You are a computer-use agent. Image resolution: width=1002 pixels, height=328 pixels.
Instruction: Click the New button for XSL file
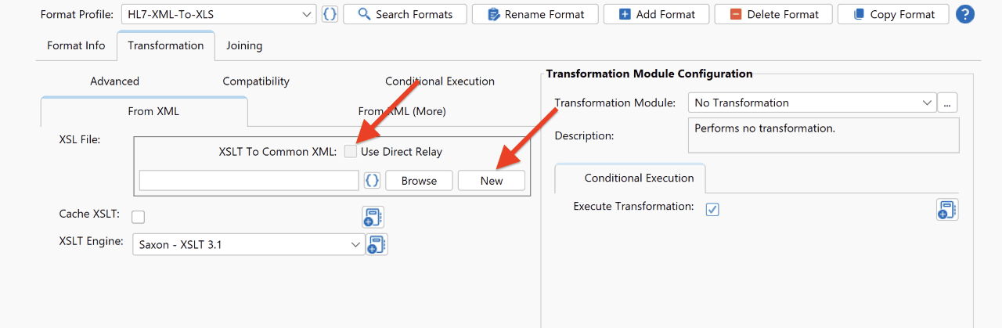pyautogui.click(x=492, y=180)
